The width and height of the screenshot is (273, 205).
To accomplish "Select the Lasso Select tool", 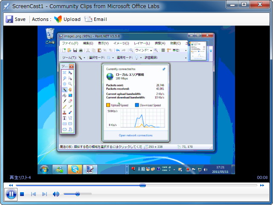I will pyautogui.click(x=64, y=78).
